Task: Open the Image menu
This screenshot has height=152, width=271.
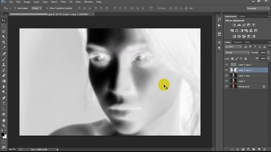Action: 27,2
